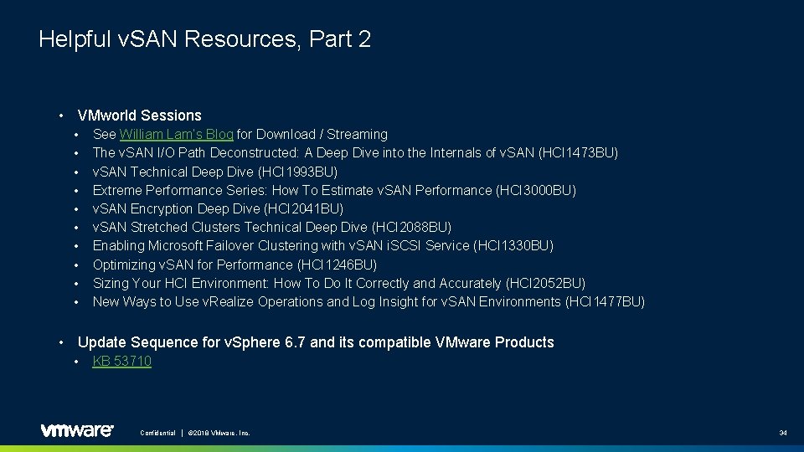
Task: Click Enabling Microsoft Failover Clustering (HCI1330BU) line
Action: [323, 245]
